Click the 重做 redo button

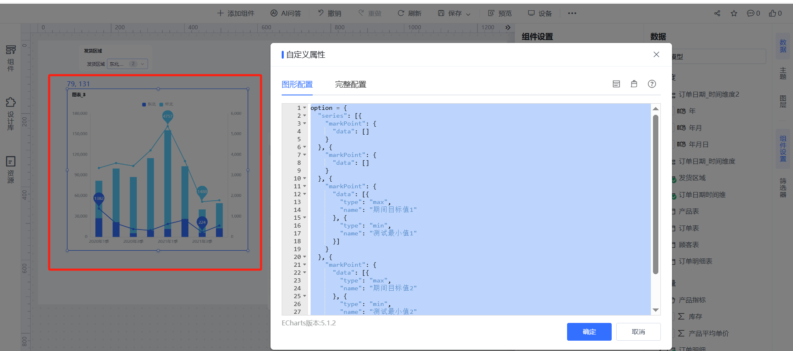370,13
